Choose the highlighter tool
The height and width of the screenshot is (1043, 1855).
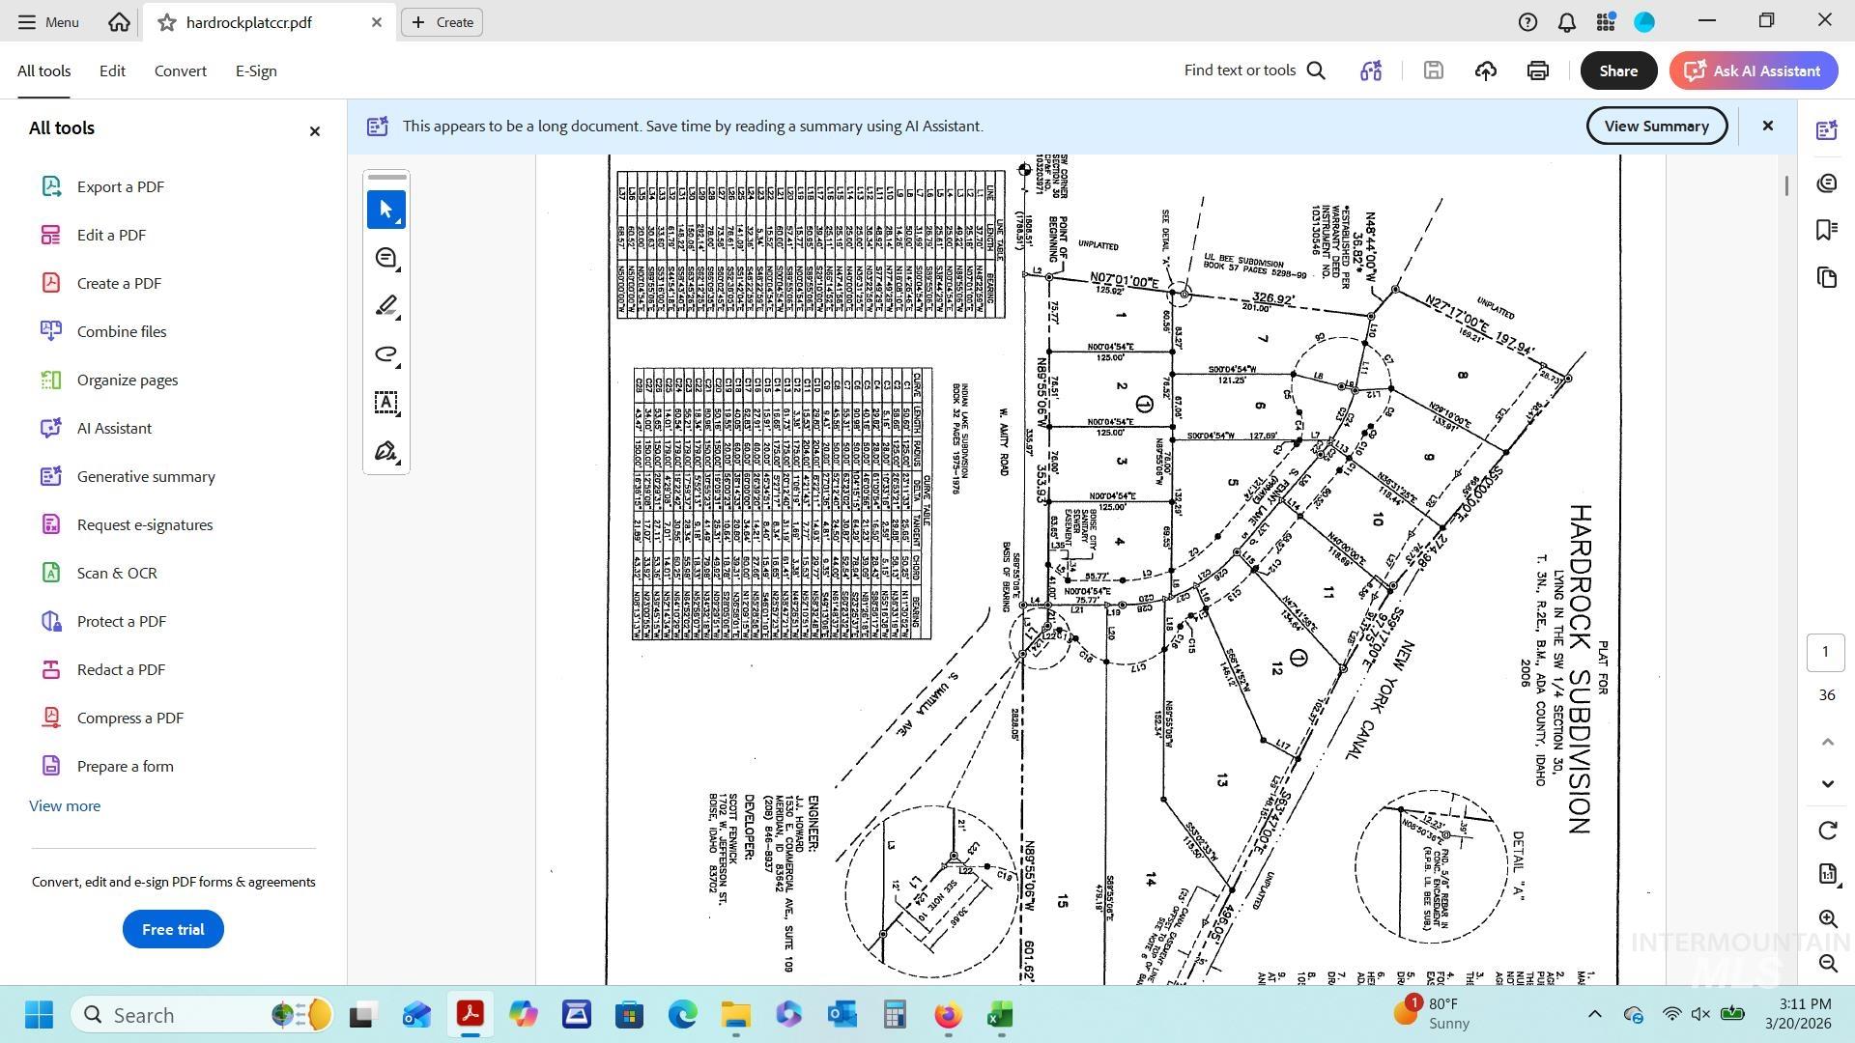(x=385, y=305)
